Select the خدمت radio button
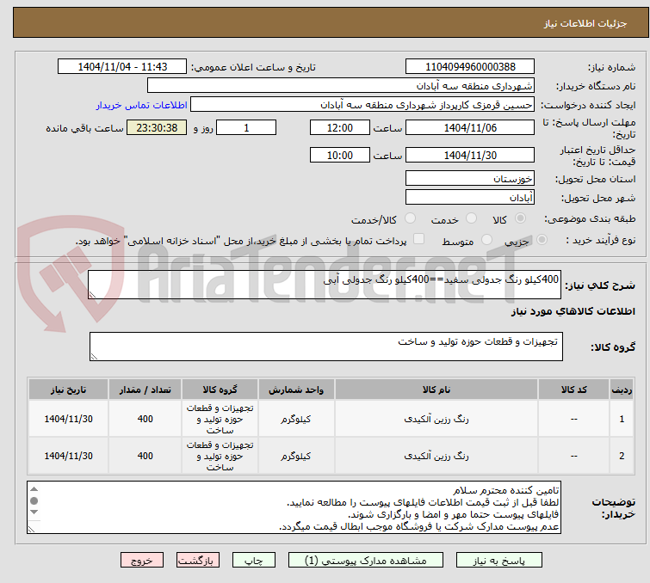 click(471, 218)
